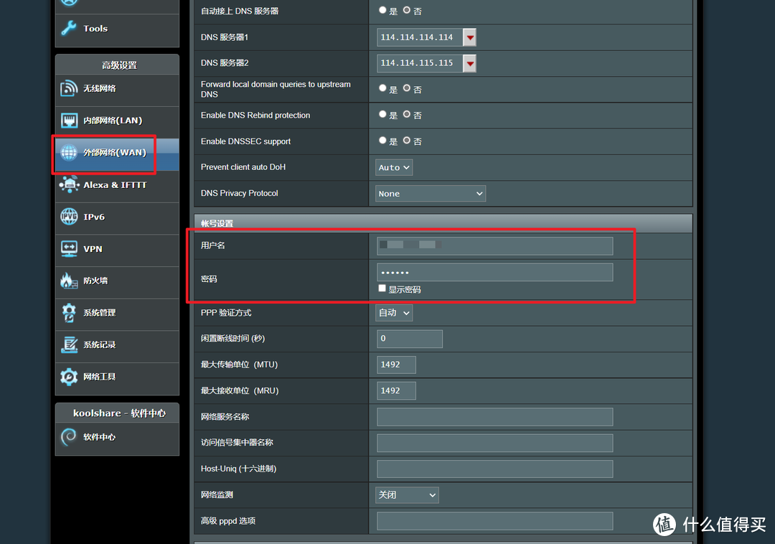The image size is (775, 544).
Task: Open the 防火墙 menu item
Action: (117, 283)
